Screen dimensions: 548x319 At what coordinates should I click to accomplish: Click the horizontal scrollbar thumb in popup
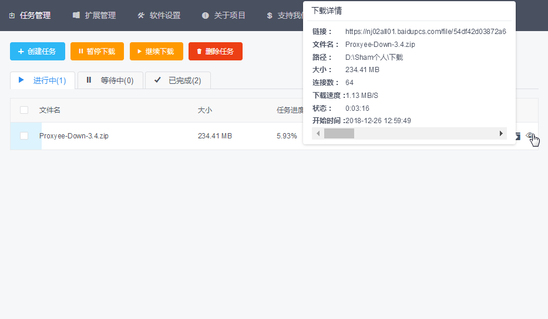coord(339,134)
